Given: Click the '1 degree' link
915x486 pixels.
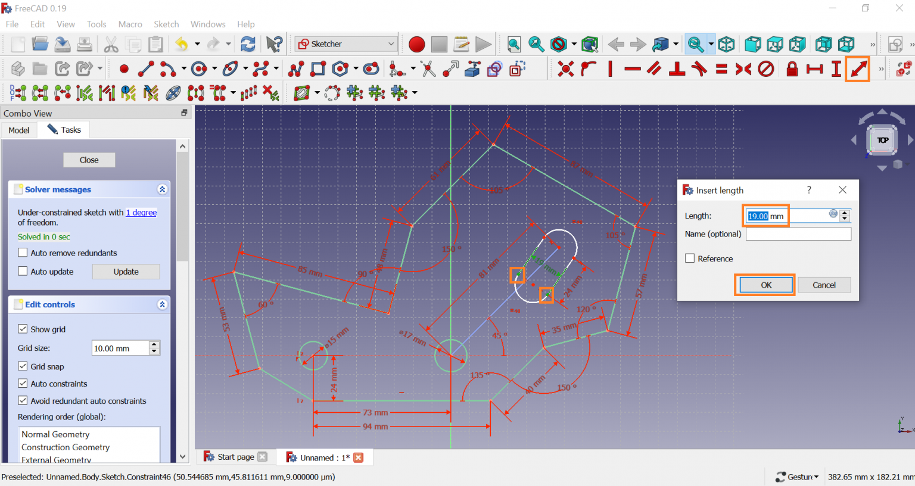Looking at the screenshot, I should pos(141,213).
